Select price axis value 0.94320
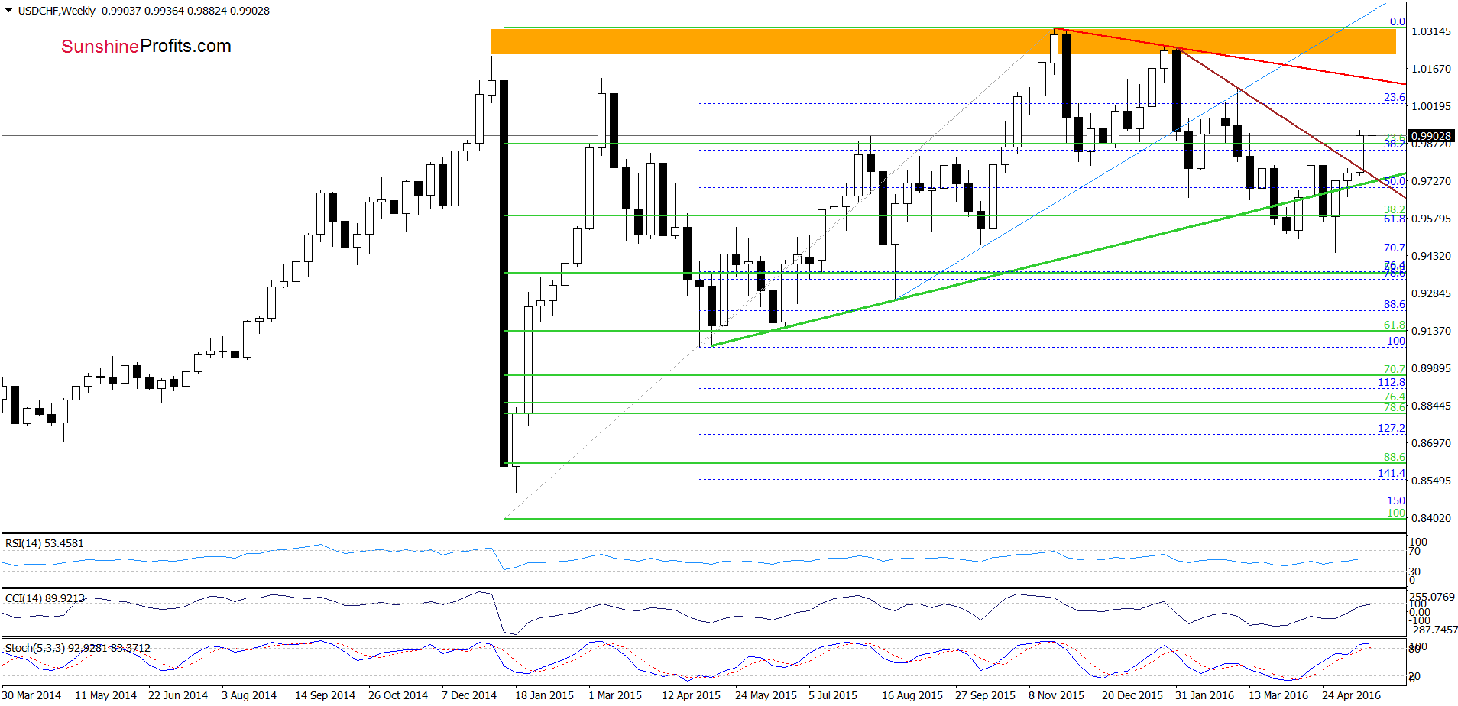The image size is (1458, 706). (1430, 256)
